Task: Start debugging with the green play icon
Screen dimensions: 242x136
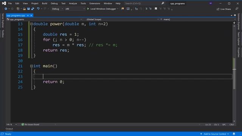Action: coord(88,9)
